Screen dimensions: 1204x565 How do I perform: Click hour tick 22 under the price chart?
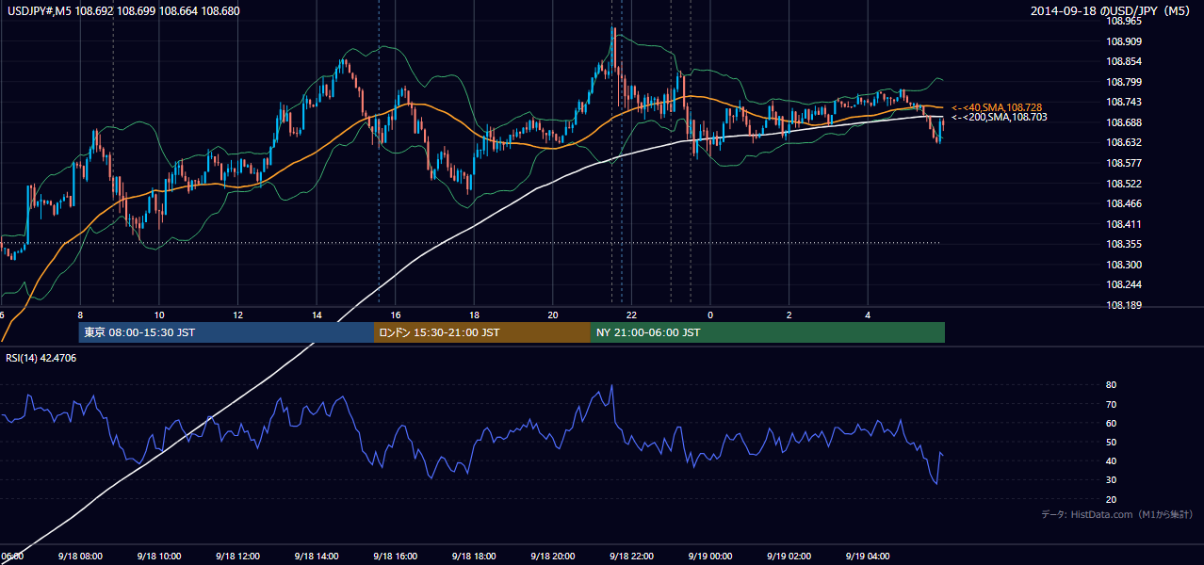click(632, 315)
